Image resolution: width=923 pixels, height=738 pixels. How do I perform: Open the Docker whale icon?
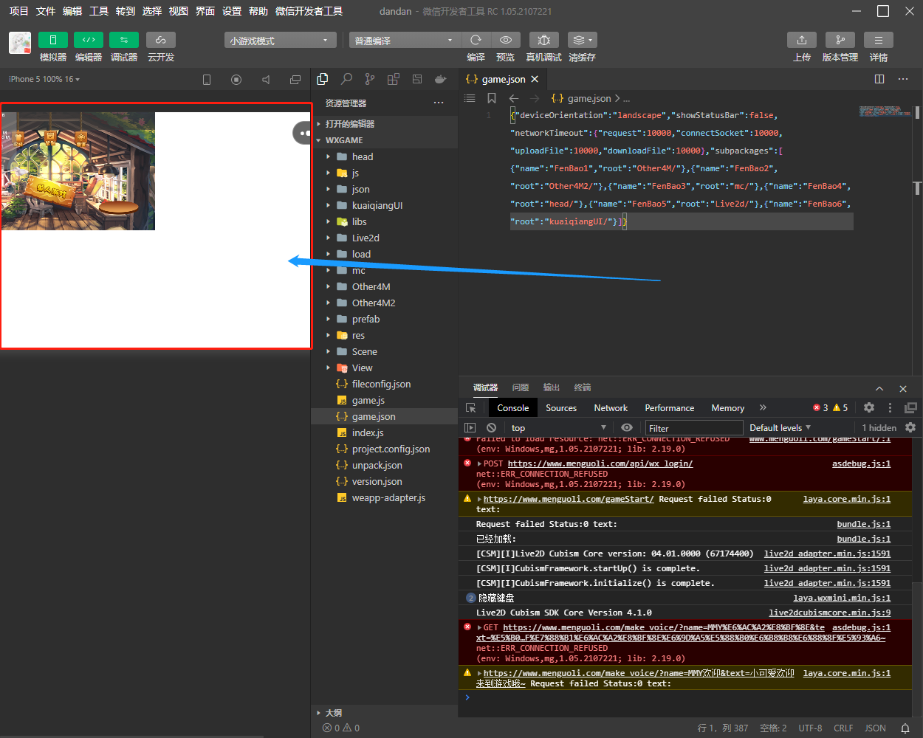click(x=441, y=79)
